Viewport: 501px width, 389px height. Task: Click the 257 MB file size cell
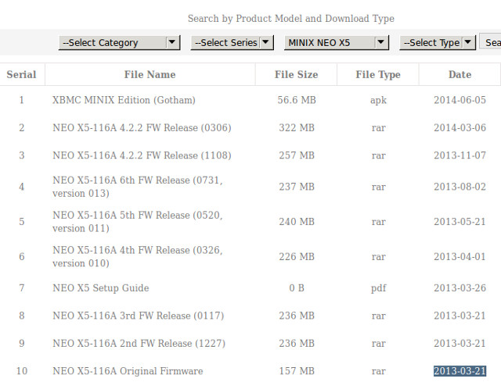coord(297,155)
